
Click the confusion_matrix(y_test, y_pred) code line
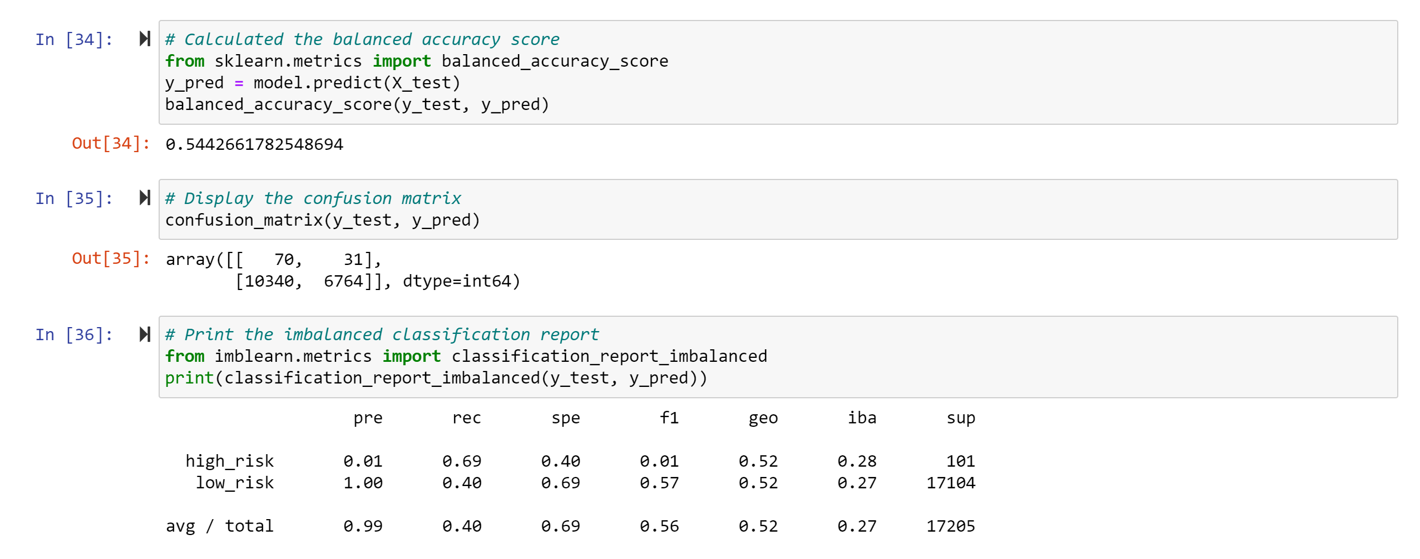[x=321, y=219]
